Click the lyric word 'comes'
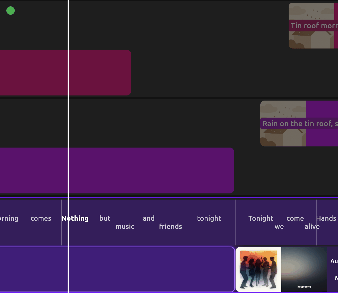The image size is (338, 293). click(x=41, y=218)
